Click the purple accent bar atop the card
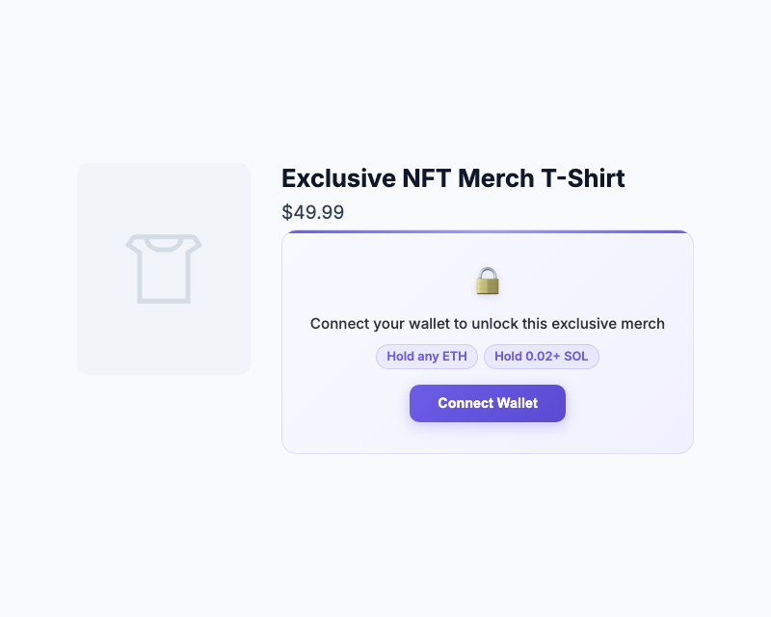771x617 pixels. [x=487, y=232]
